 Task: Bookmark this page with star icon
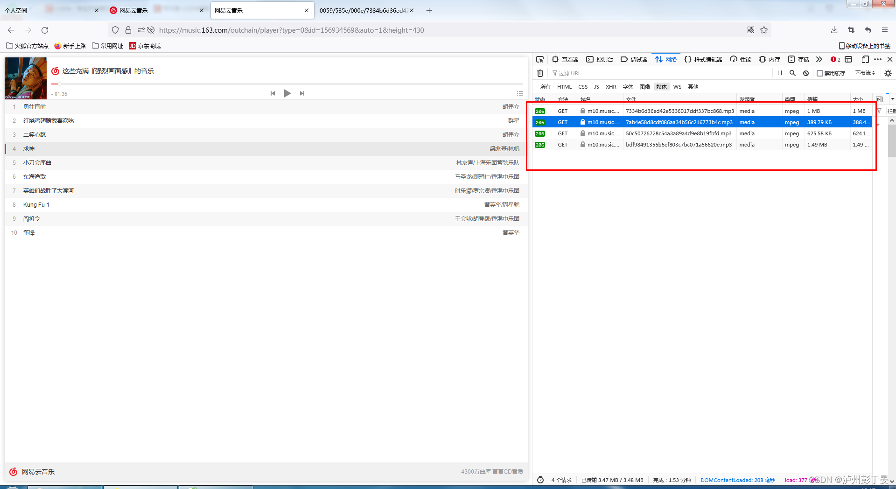click(764, 30)
